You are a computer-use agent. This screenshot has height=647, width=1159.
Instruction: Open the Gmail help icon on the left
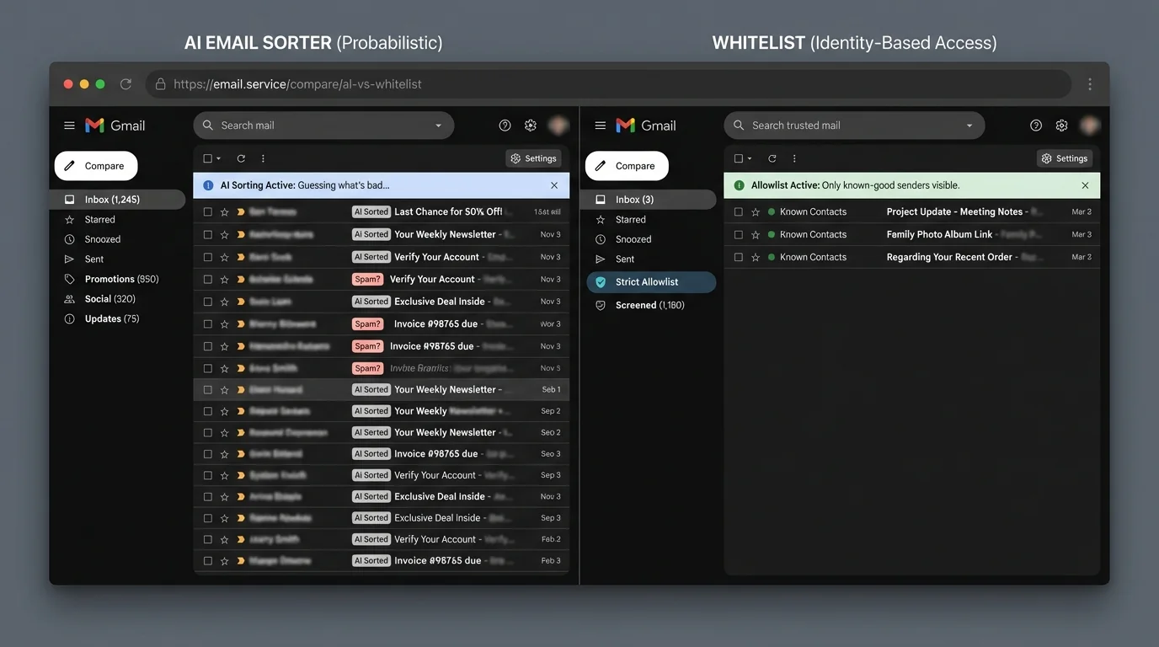[x=505, y=125]
